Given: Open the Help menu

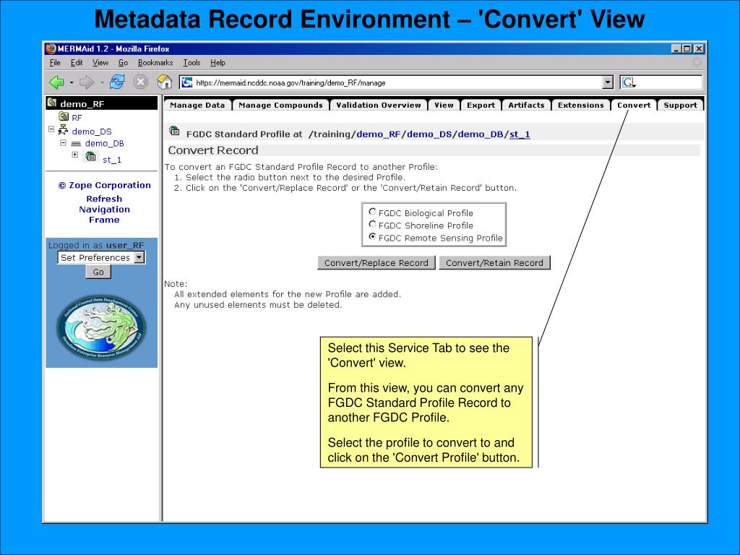Looking at the screenshot, I should (x=218, y=63).
